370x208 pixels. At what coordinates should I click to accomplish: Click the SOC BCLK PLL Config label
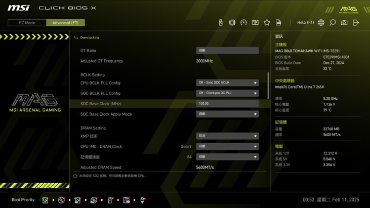click(100, 94)
